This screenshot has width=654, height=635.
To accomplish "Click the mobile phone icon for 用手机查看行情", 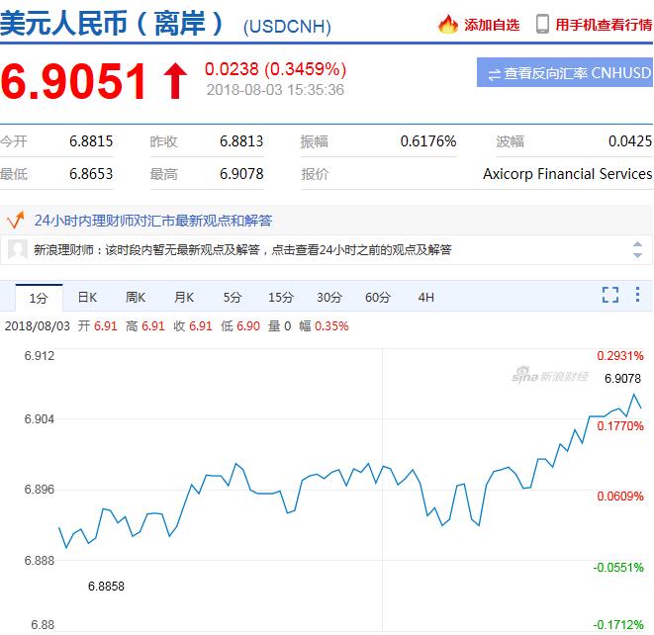I will (542, 24).
